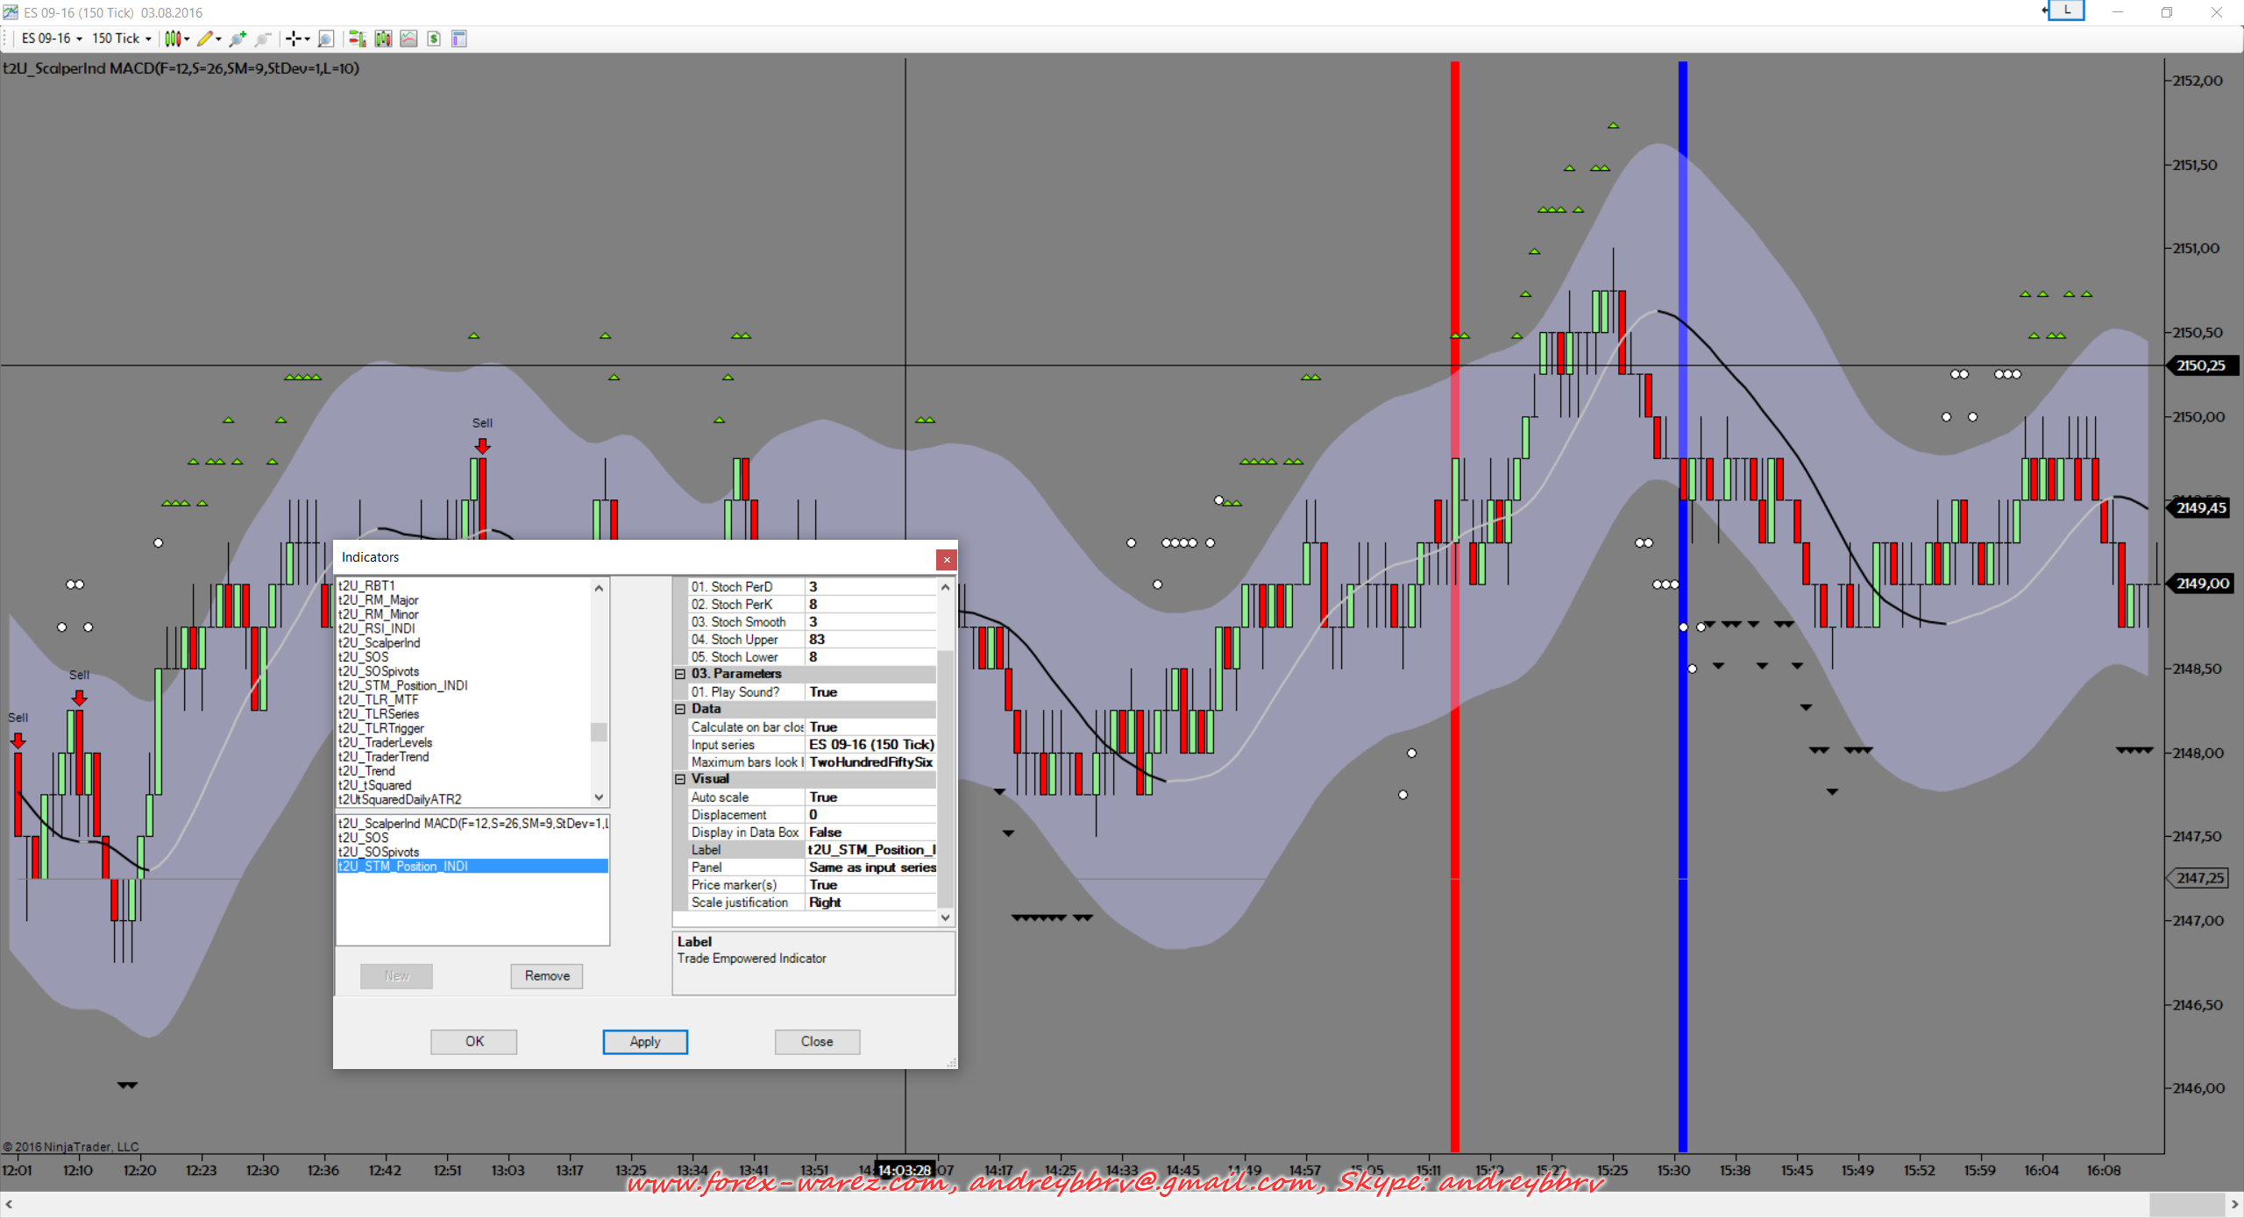The image size is (2244, 1218).
Task: Click the Remove button
Action: click(547, 975)
